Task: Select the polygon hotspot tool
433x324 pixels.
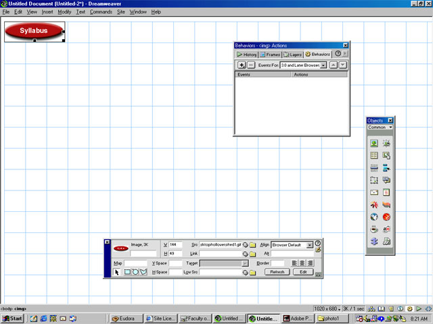Action: click(x=143, y=272)
